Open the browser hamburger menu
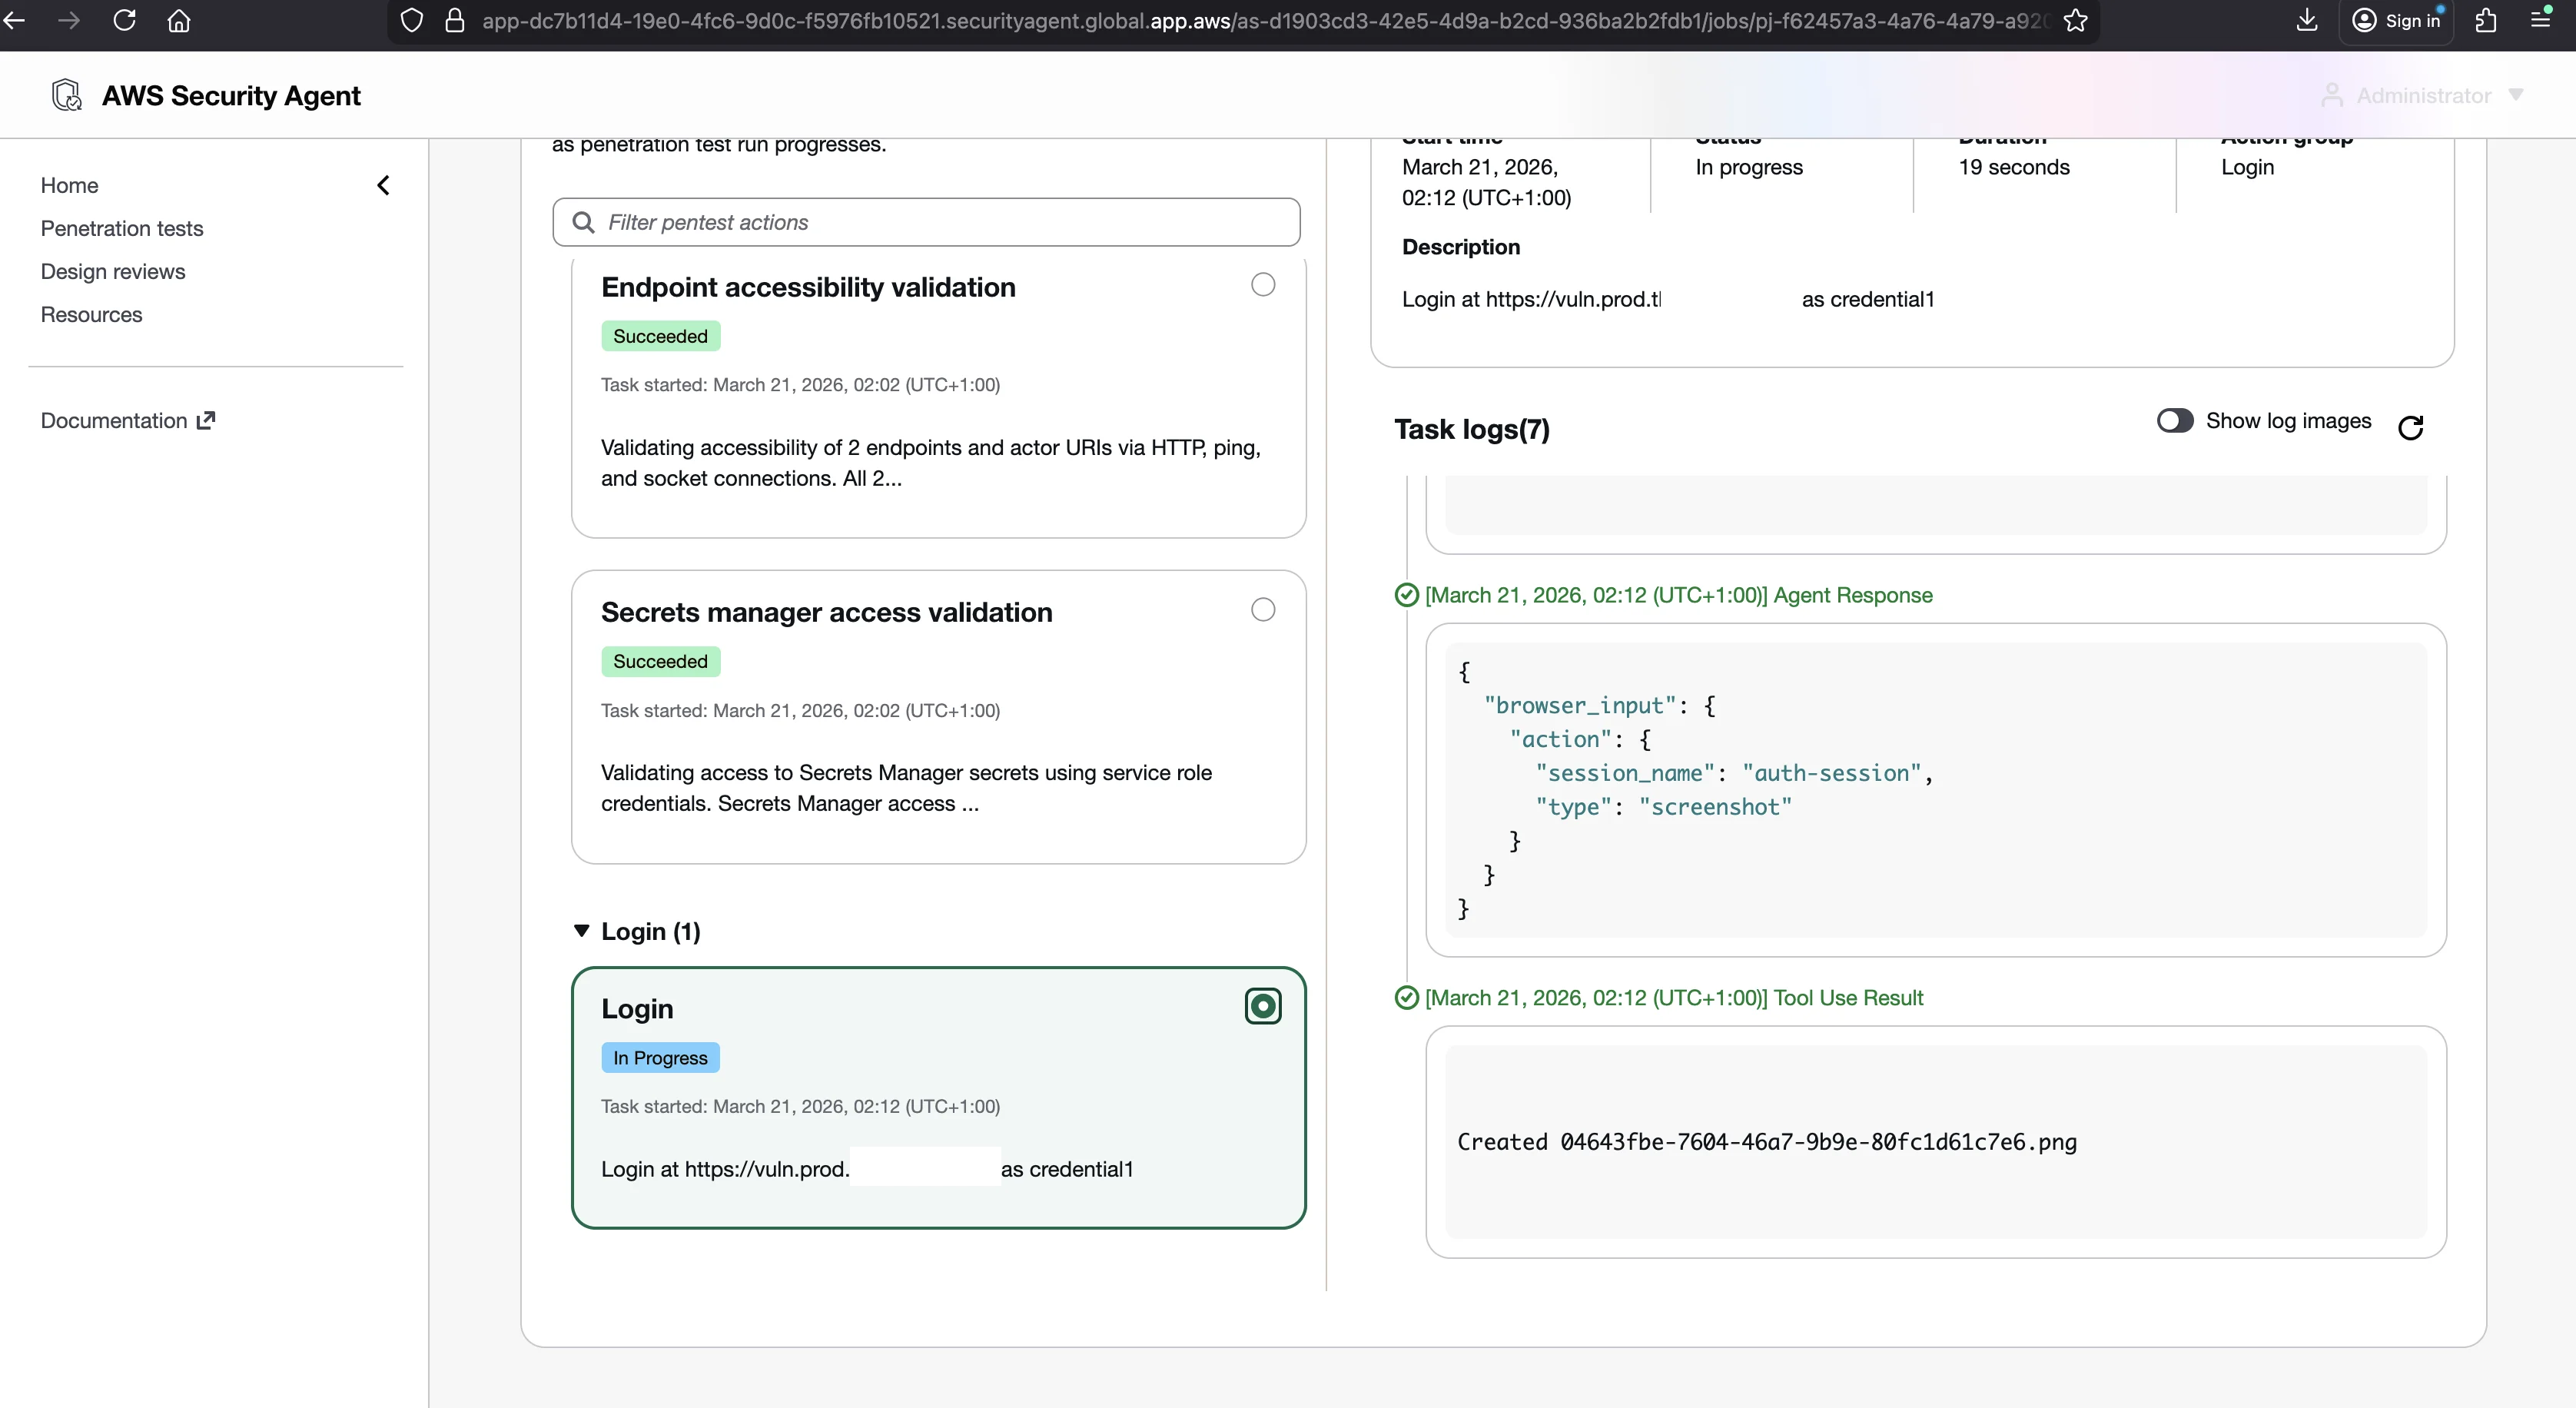This screenshot has height=1408, width=2576. coord(2540,20)
